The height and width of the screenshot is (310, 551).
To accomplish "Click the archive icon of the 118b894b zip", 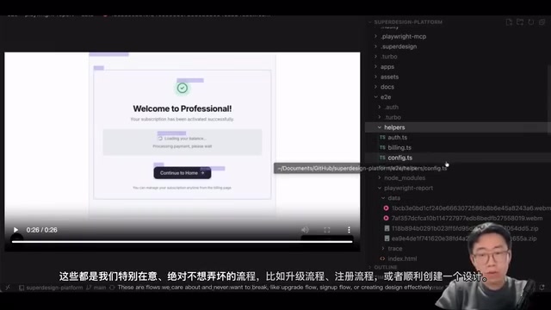I will 387,228.
